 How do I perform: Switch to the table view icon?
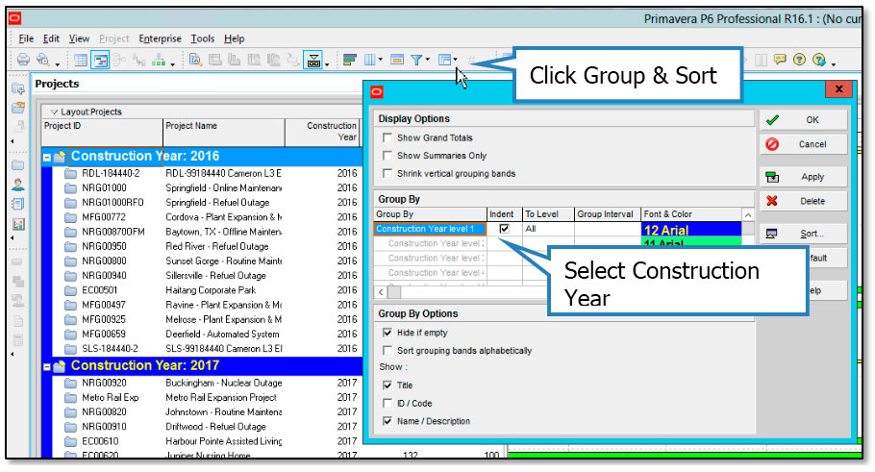[x=81, y=60]
